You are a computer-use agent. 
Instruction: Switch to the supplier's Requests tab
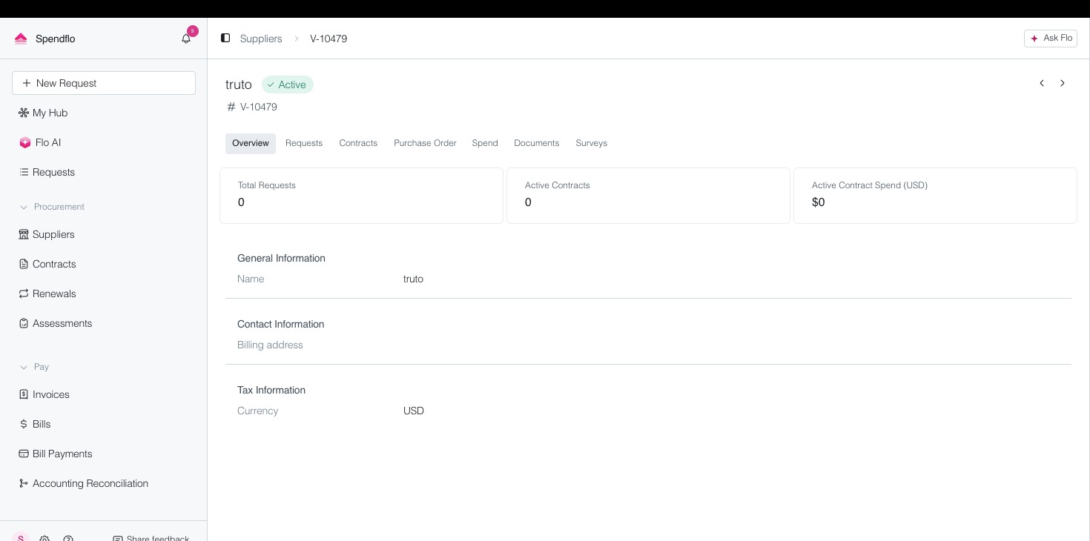pos(304,143)
